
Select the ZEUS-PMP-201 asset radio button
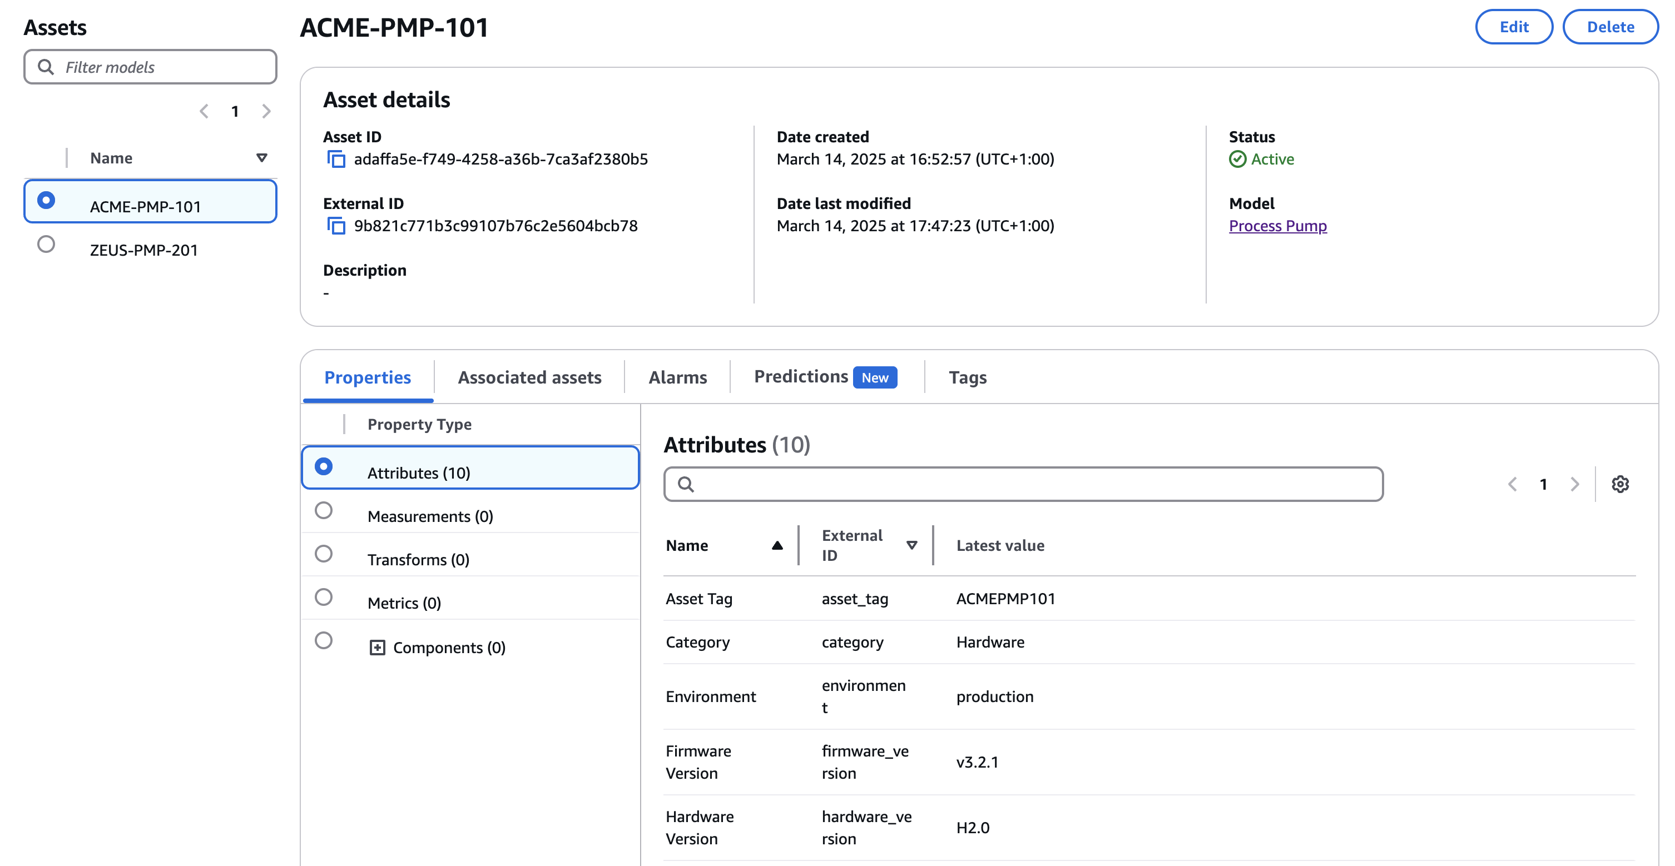tap(46, 244)
